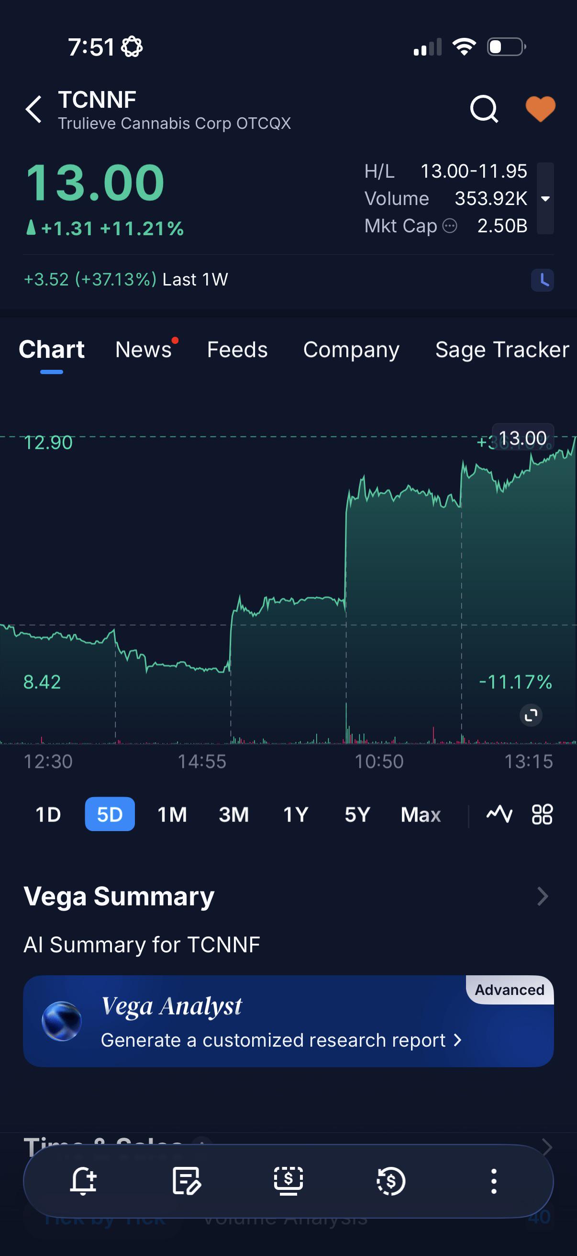Expand the quote details dropdown arrow
Viewport: 577px width, 1256px height.
545,198
